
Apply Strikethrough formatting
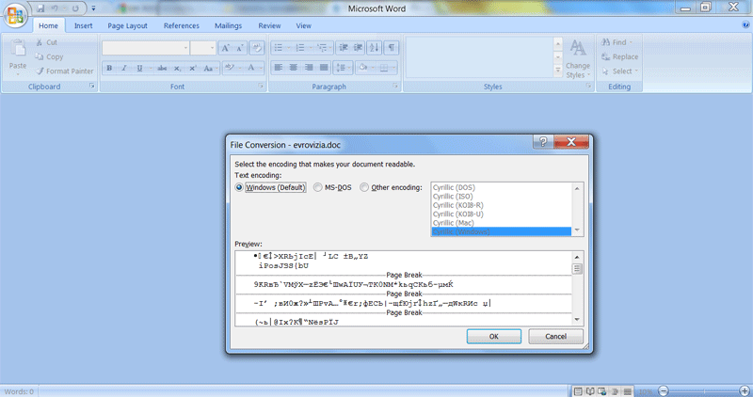(162, 68)
